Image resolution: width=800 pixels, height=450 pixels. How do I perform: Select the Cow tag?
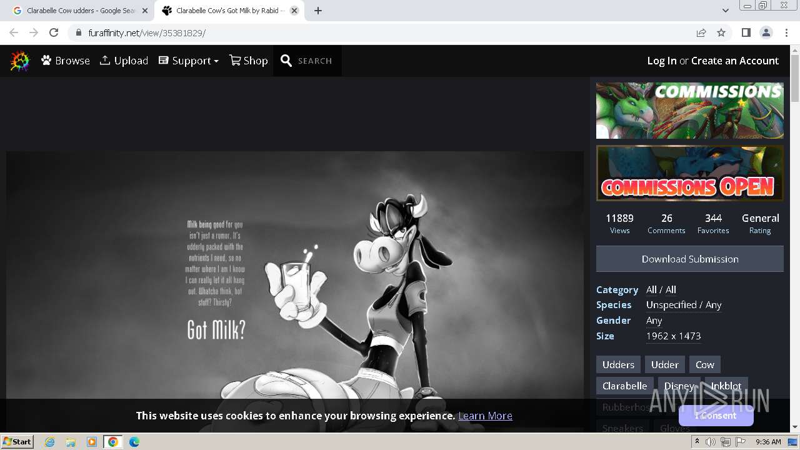705,364
